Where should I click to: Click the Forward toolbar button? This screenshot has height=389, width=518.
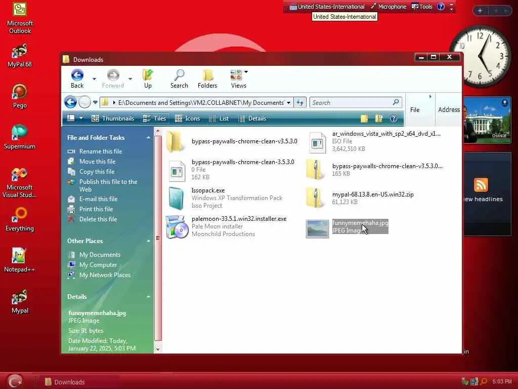pyautogui.click(x=113, y=79)
